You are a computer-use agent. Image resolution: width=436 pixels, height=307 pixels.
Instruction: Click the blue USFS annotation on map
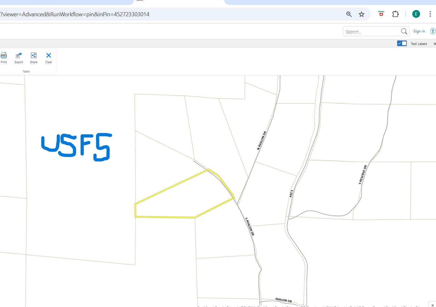point(76,147)
